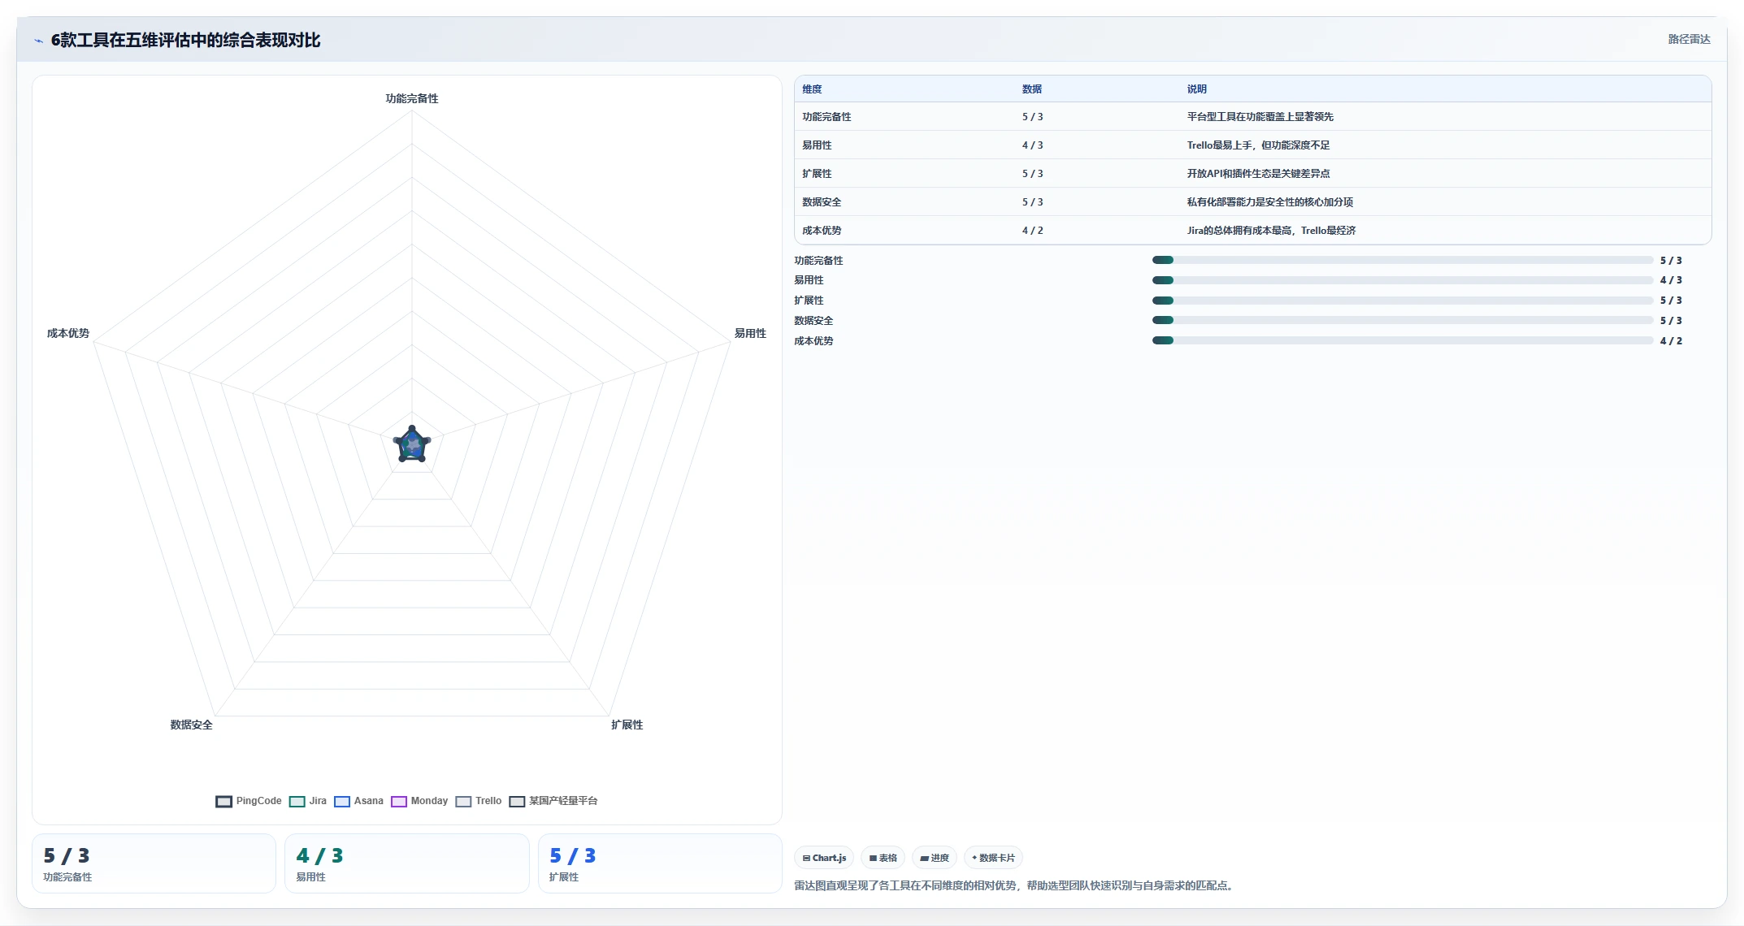Click the 扩展性 progress bar
This screenshot has height=926, width=1744.
coord(1402,301)
